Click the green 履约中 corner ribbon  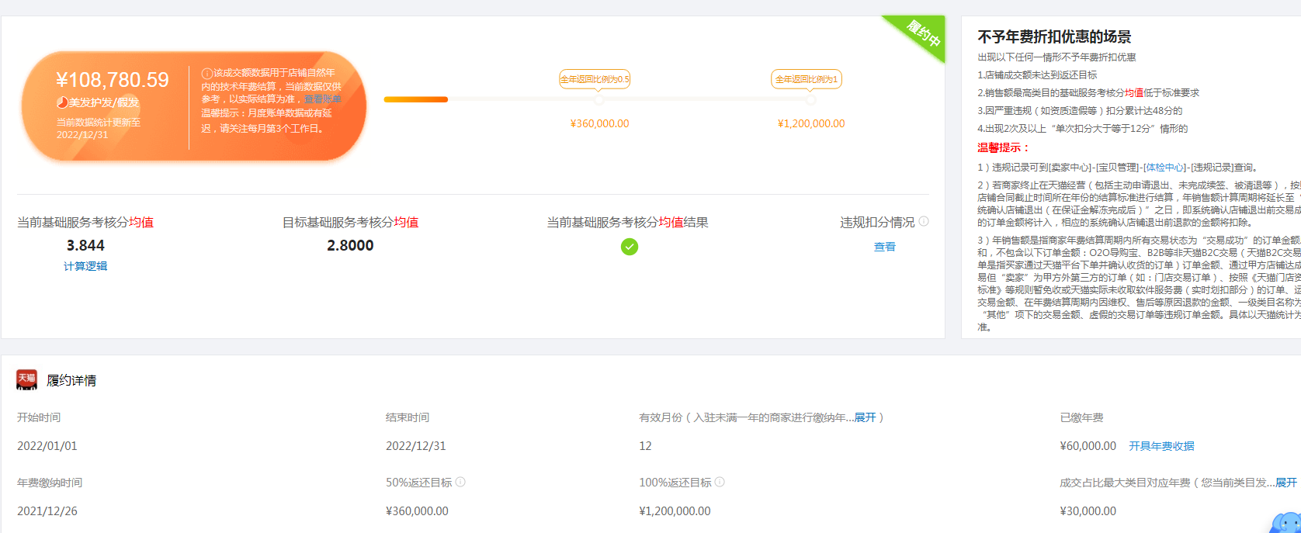pos(922,33)
